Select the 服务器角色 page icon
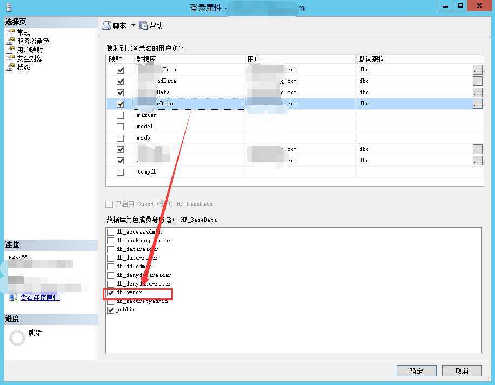 coord(10,41)
